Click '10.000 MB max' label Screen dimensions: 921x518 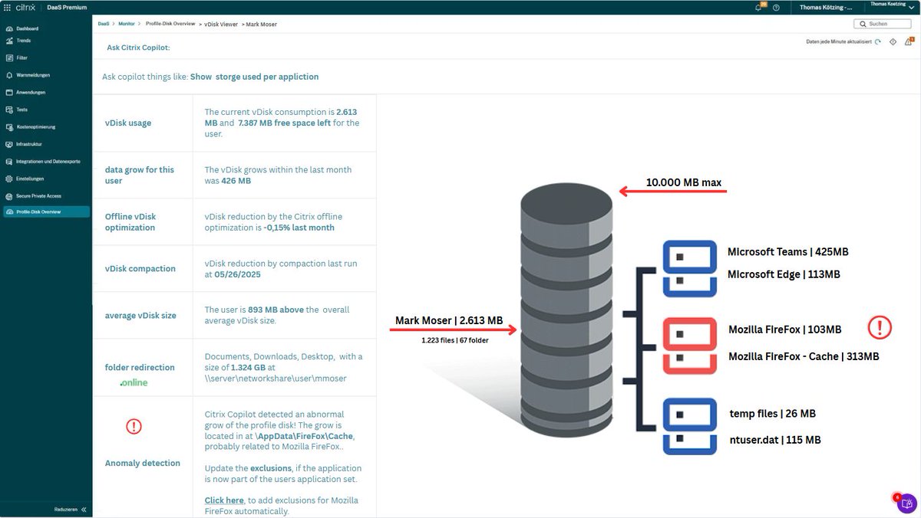click(683, 182)
